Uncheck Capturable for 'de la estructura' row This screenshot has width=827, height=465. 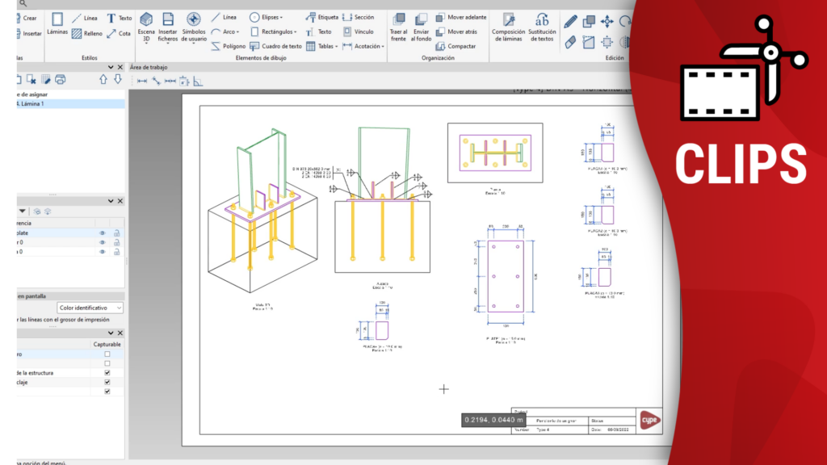click(107, 373)
